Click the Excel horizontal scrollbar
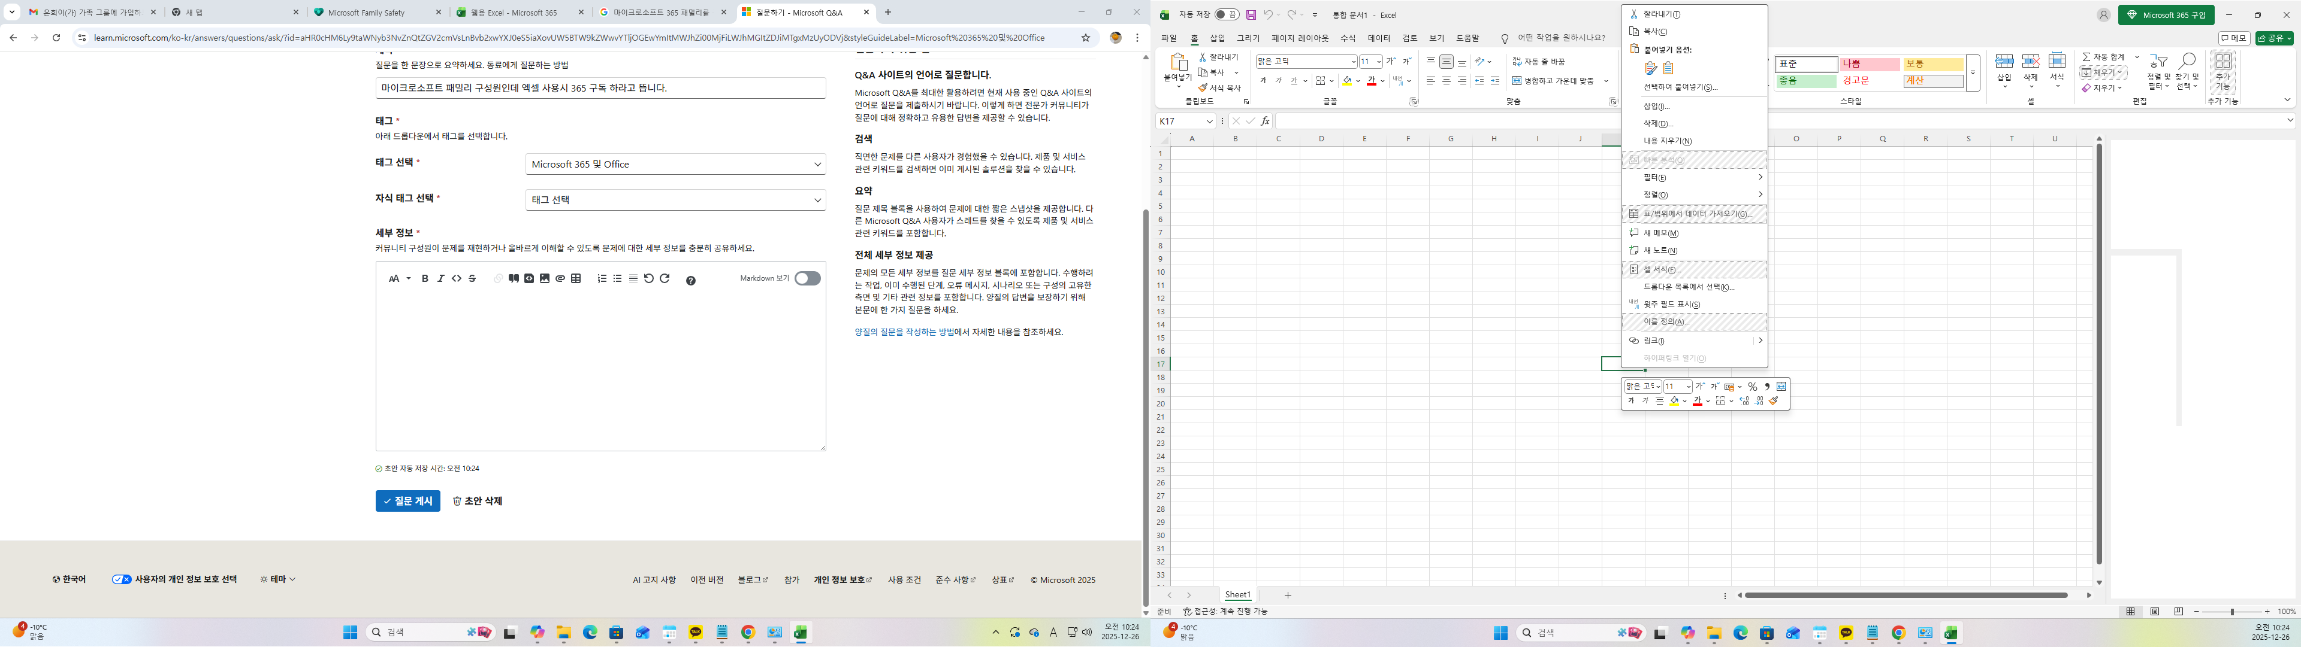Image resolution: width=2301 pixels, height=647 pixels. tap(1906, 596)
